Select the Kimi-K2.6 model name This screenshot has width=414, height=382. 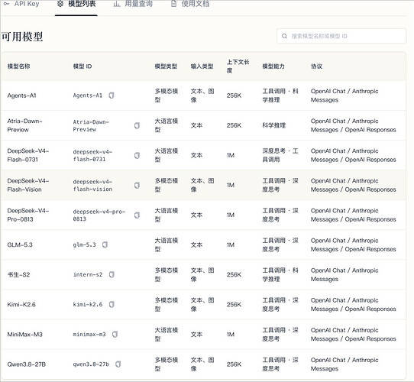[x=21, y=304]
